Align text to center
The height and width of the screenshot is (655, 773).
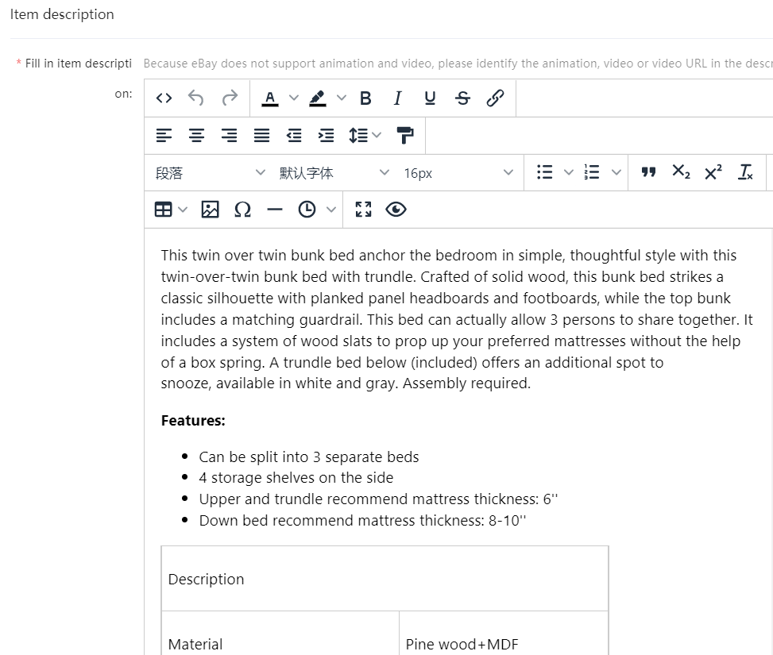[x=196, y=136]
